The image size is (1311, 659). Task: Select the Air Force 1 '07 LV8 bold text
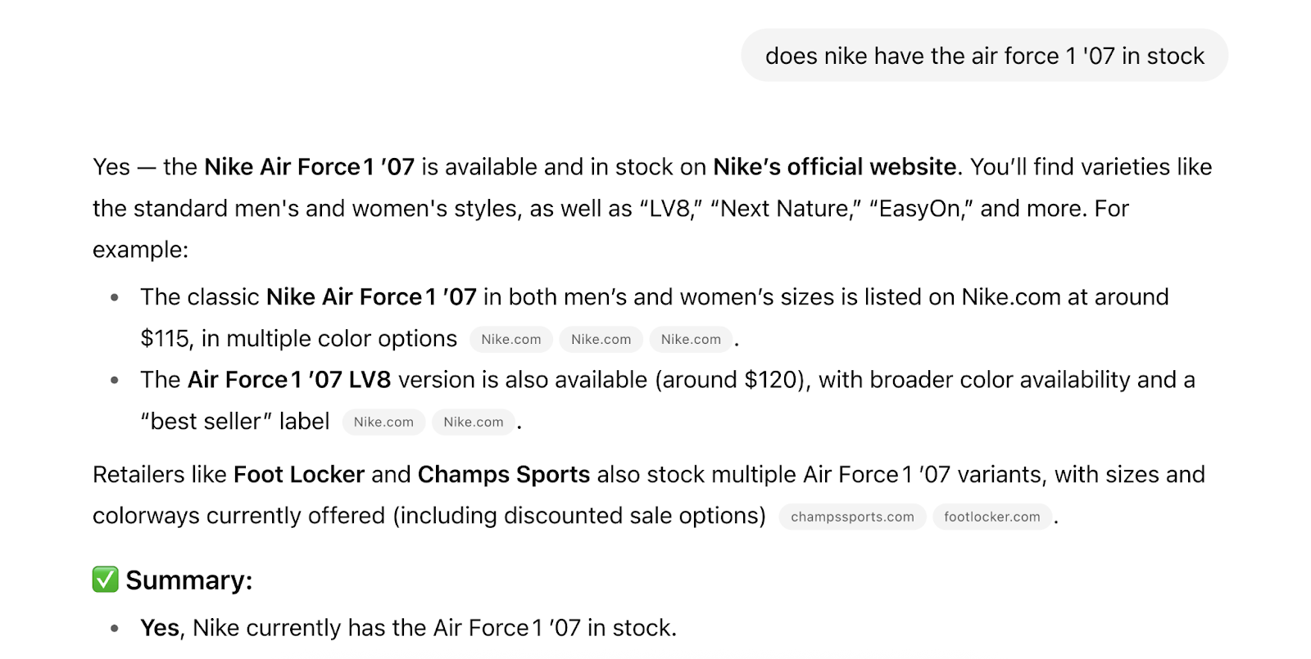pos(288,380)
